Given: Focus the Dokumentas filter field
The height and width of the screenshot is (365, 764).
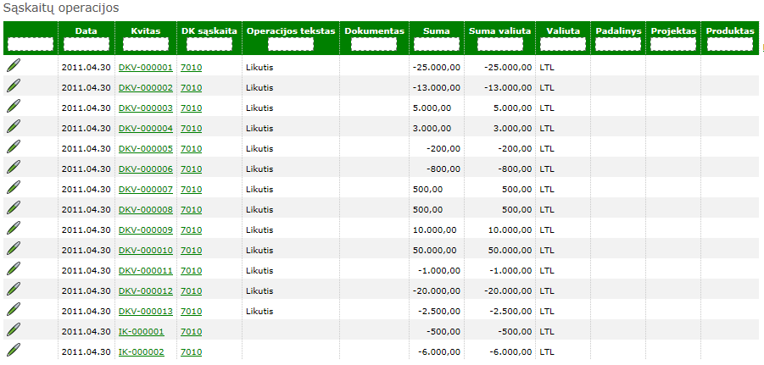Looking at the screenshot, I should (x=374, y=44).
